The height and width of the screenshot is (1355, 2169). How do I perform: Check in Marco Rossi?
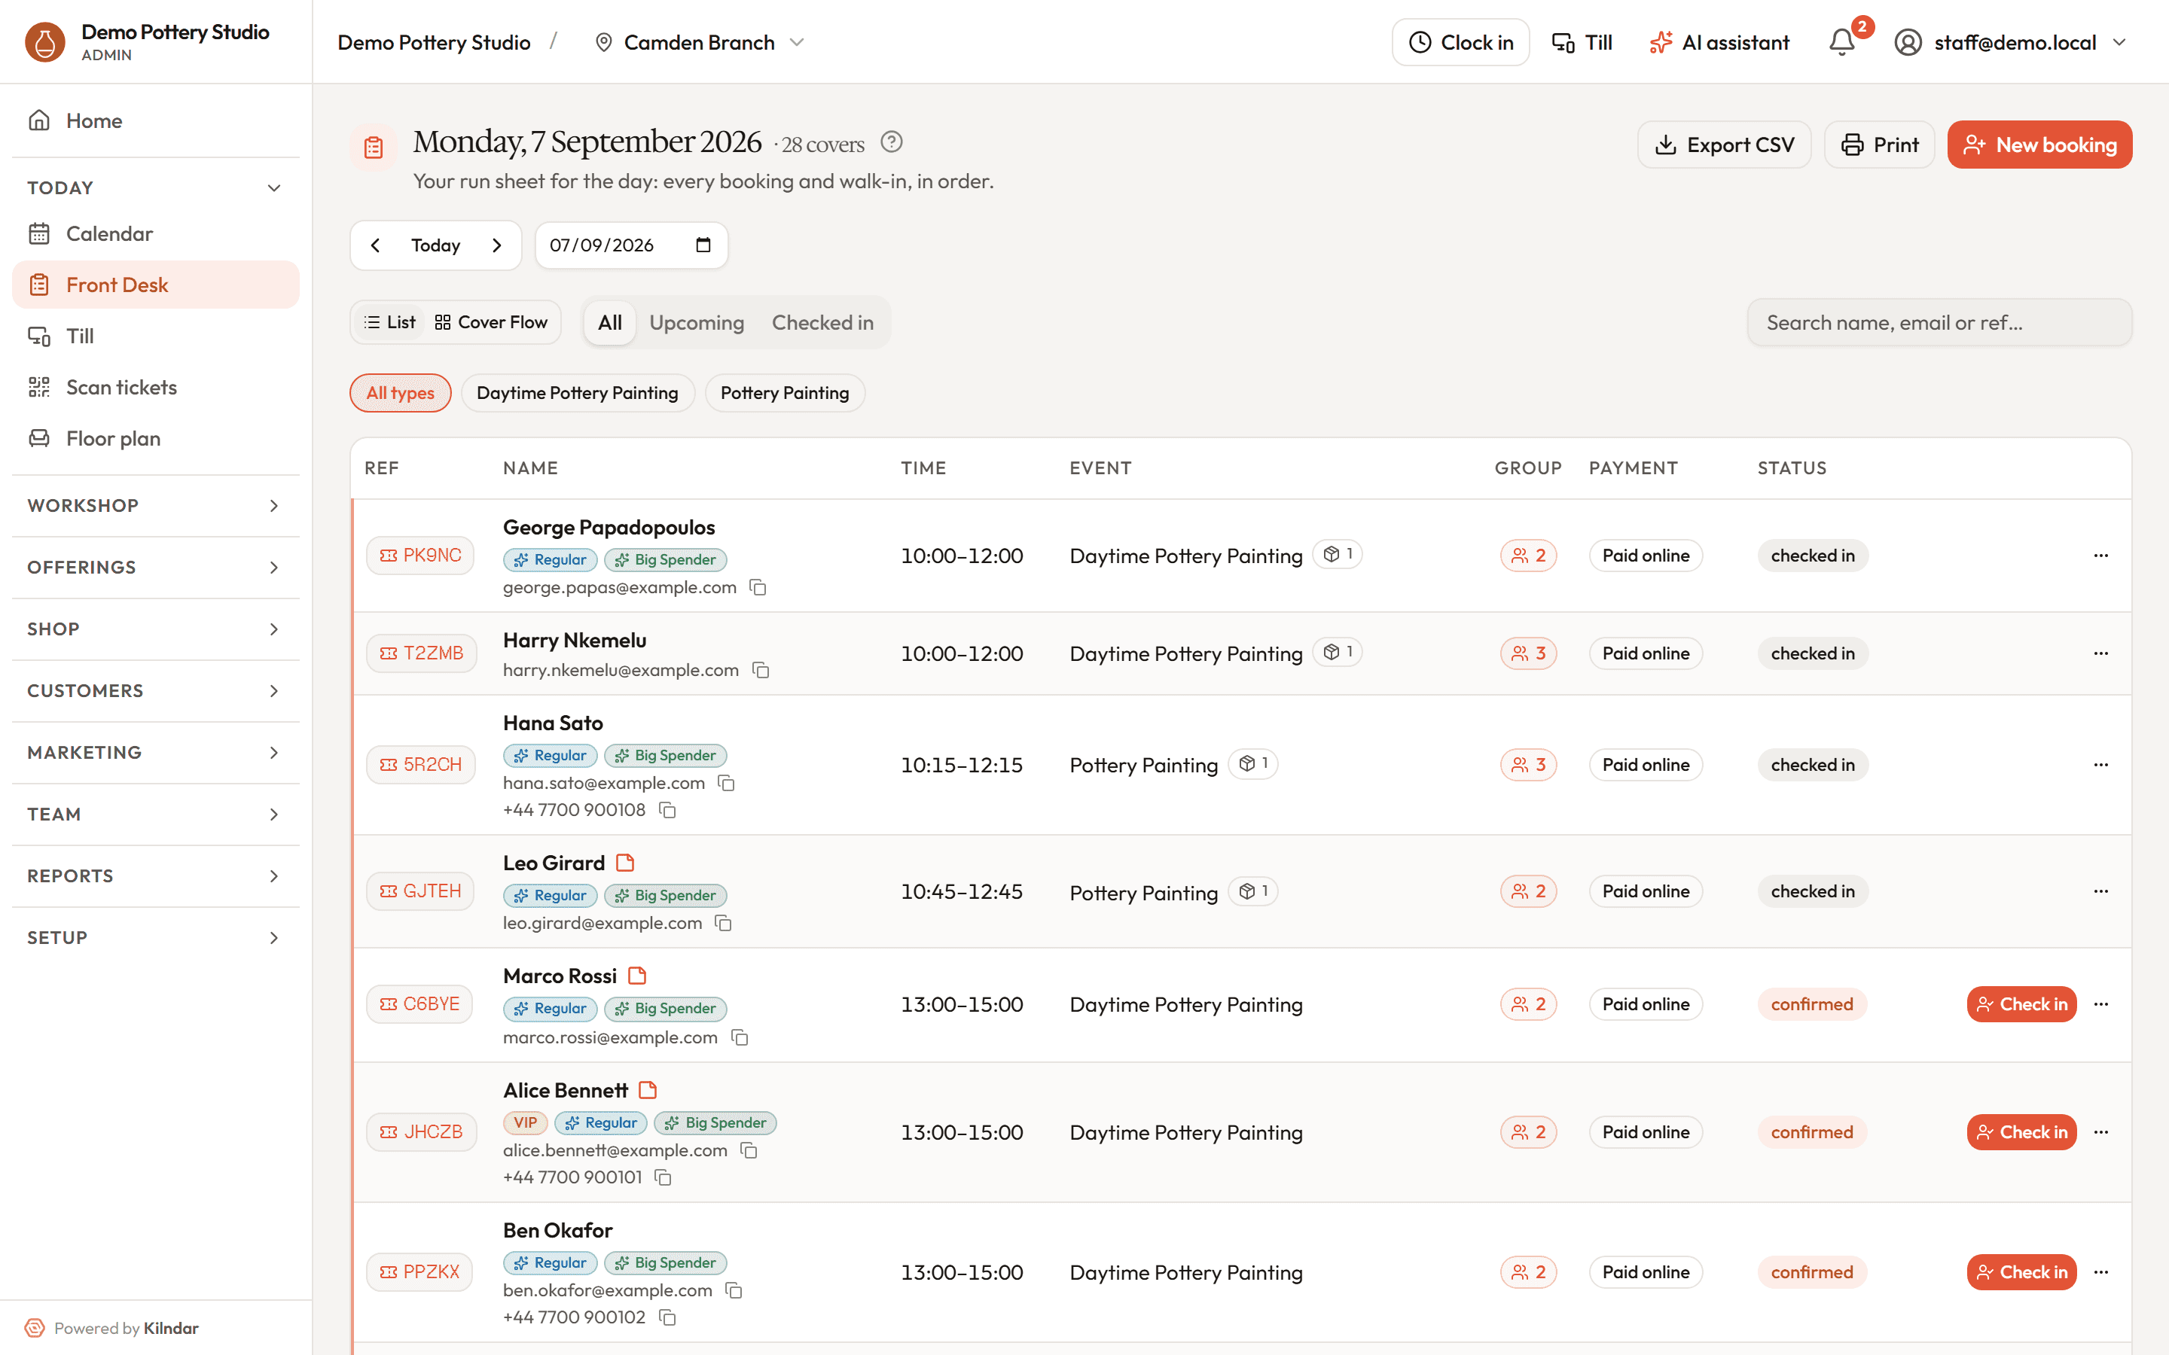(2021, 1005)
